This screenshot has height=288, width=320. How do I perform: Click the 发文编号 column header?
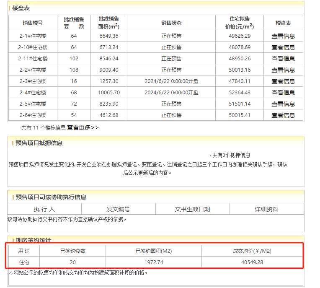point(118,209)
